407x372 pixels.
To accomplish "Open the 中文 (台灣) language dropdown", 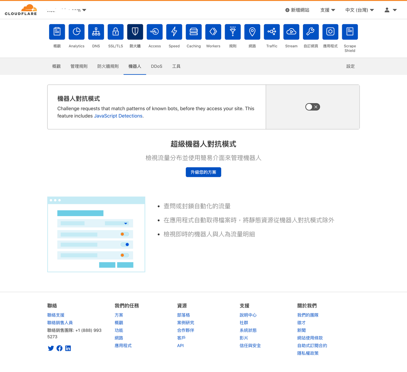I will click(x=360, y=10).
